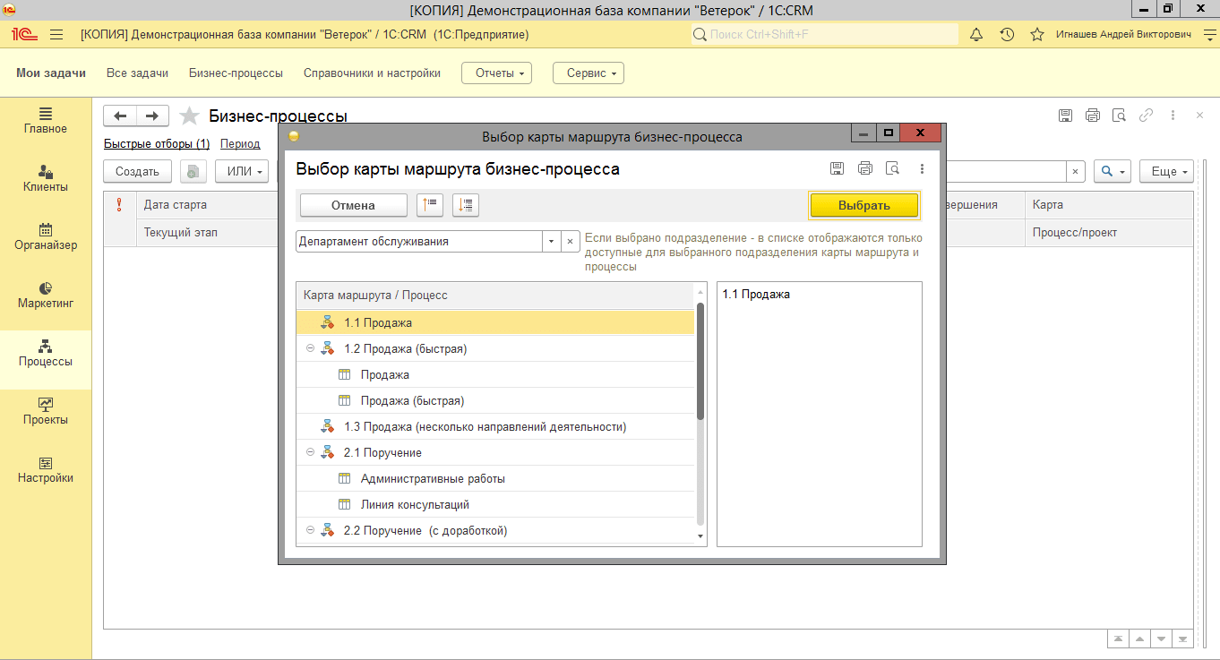Viewport: 1220px width, 660px height.
Task: Click Выбрать button
Action: point(864,205)
